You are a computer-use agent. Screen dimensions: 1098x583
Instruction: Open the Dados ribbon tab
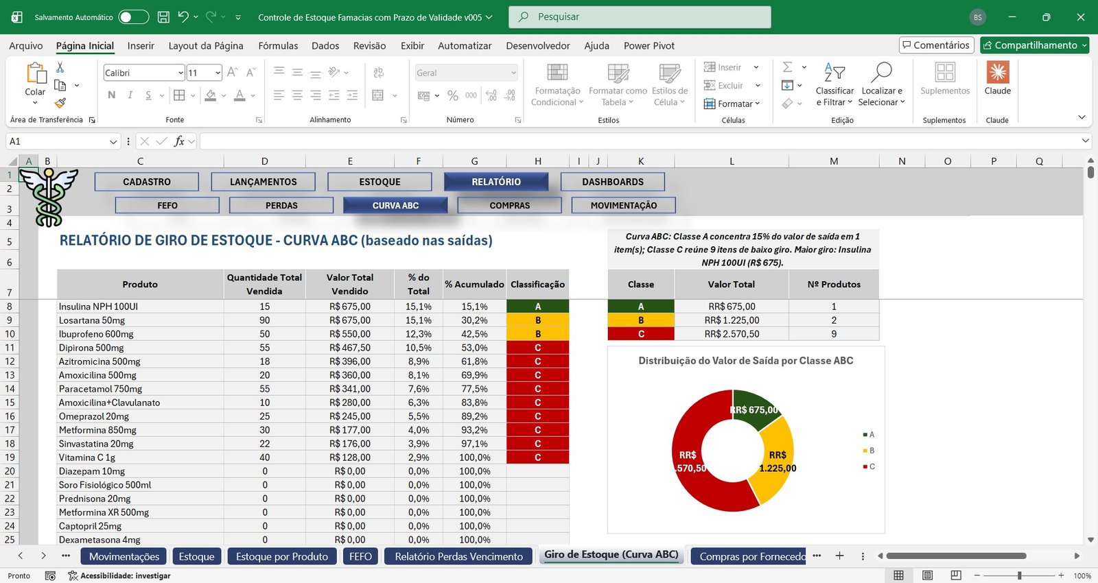pyautogui.click(x=325, y=45)
